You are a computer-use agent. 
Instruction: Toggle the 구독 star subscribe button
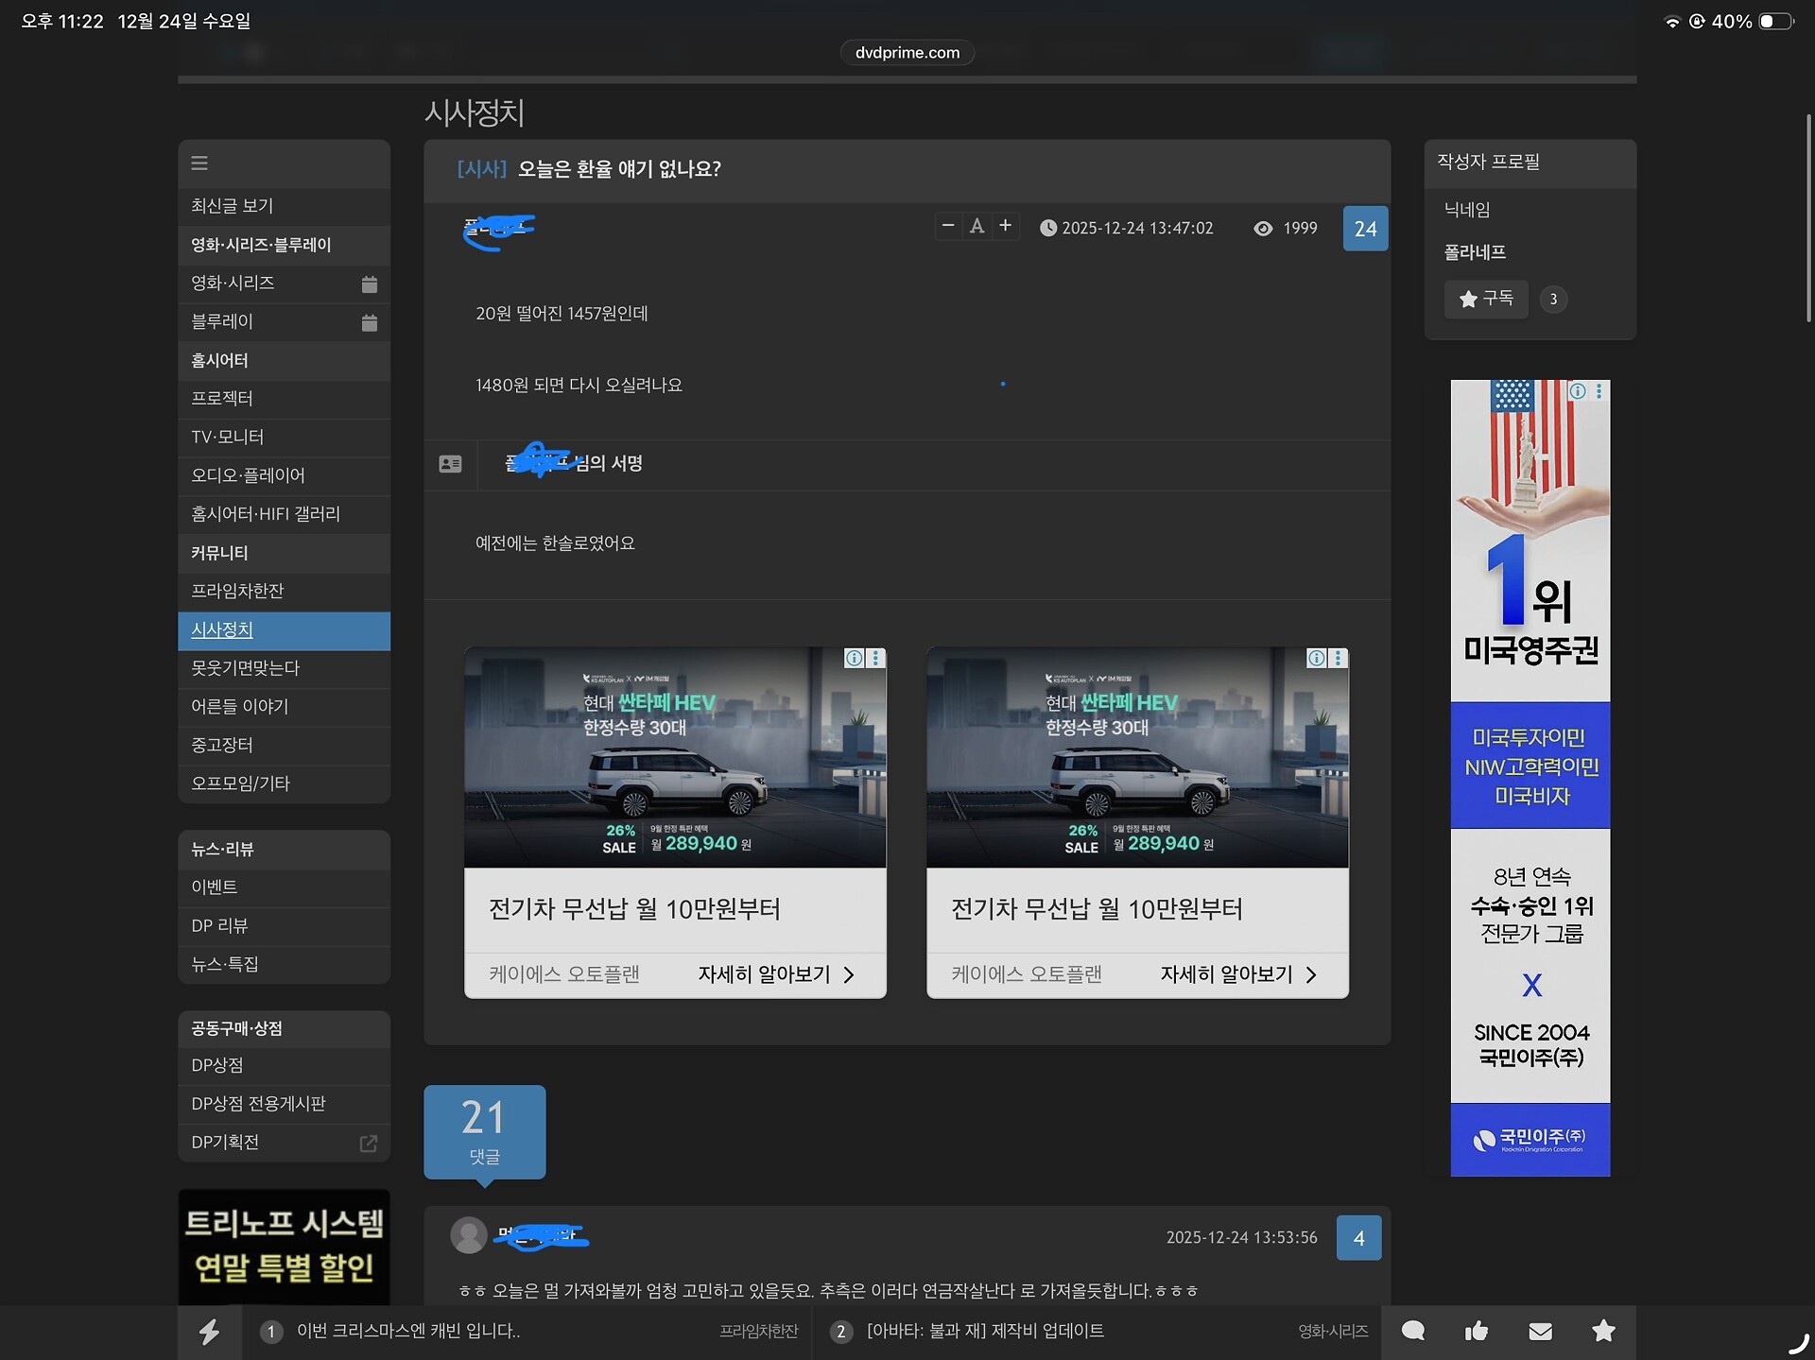pyautogui.click(x=1486, y=300)
